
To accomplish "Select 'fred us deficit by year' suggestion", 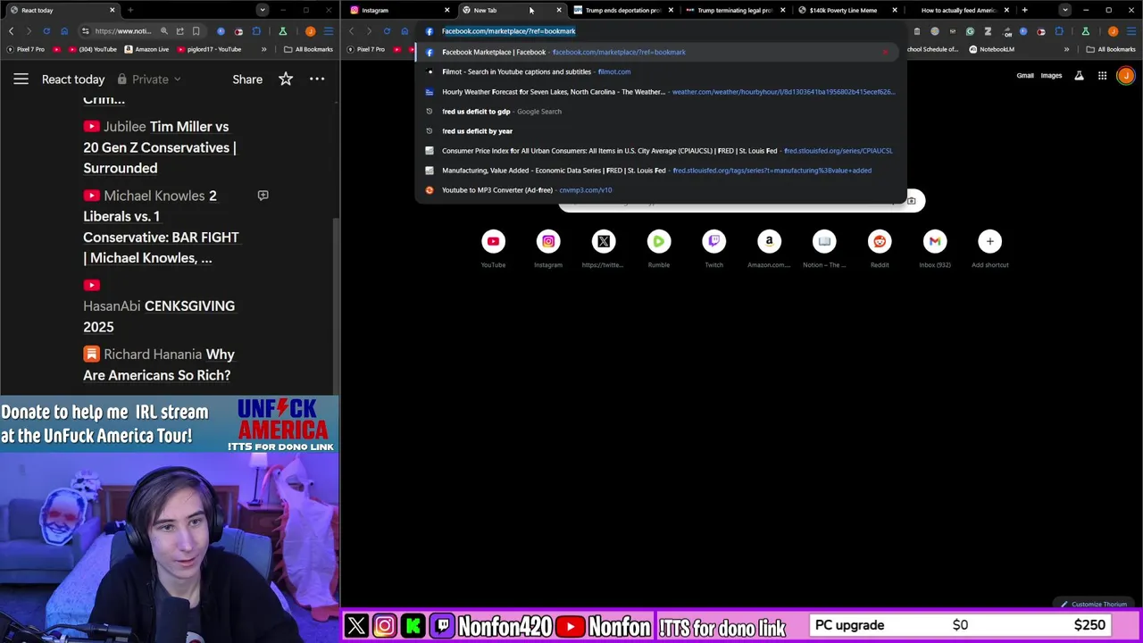I will point(659,130).
